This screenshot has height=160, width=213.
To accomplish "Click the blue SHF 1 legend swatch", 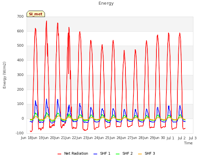I will [x=96, y=154].
